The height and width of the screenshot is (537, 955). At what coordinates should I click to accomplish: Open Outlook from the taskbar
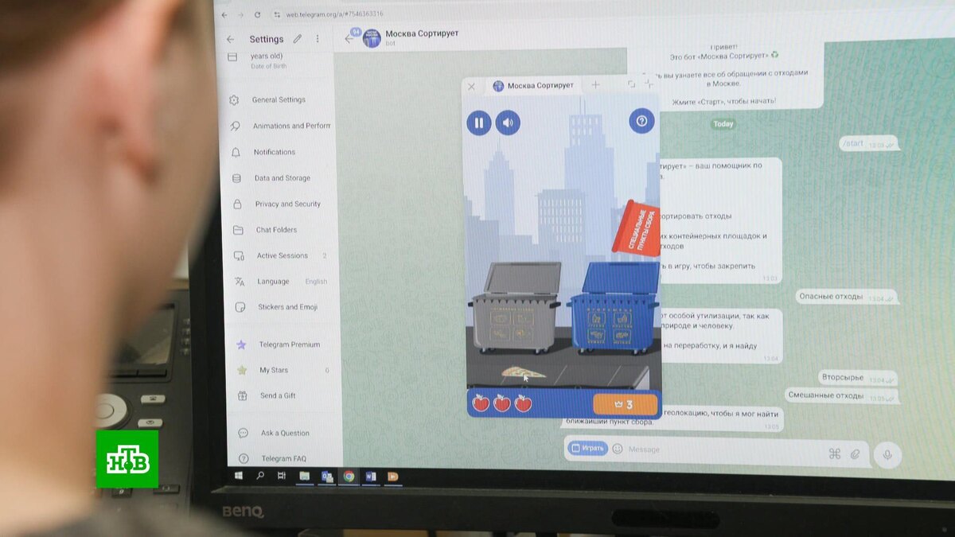coord(326,477)
